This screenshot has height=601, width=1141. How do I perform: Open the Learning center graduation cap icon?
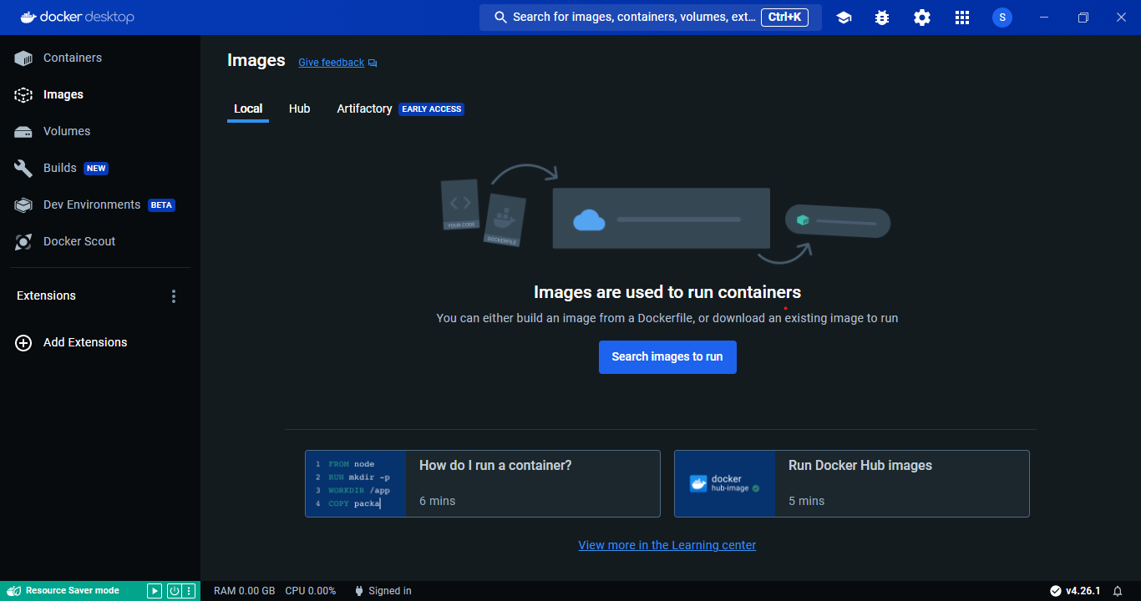pyautogui.click(x=844, y=18)
